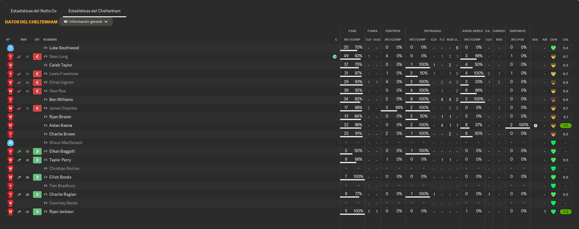Select the Estadísticas del Cheltenham tab
Screen dimensions: 579x229
pyautogui.click(x=94, y=11)
